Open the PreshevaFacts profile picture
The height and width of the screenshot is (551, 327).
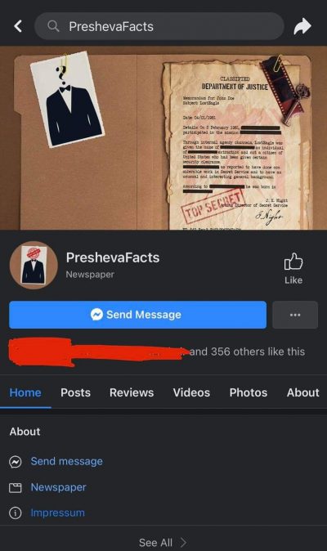pyautogui.click(x=34, y=266)
